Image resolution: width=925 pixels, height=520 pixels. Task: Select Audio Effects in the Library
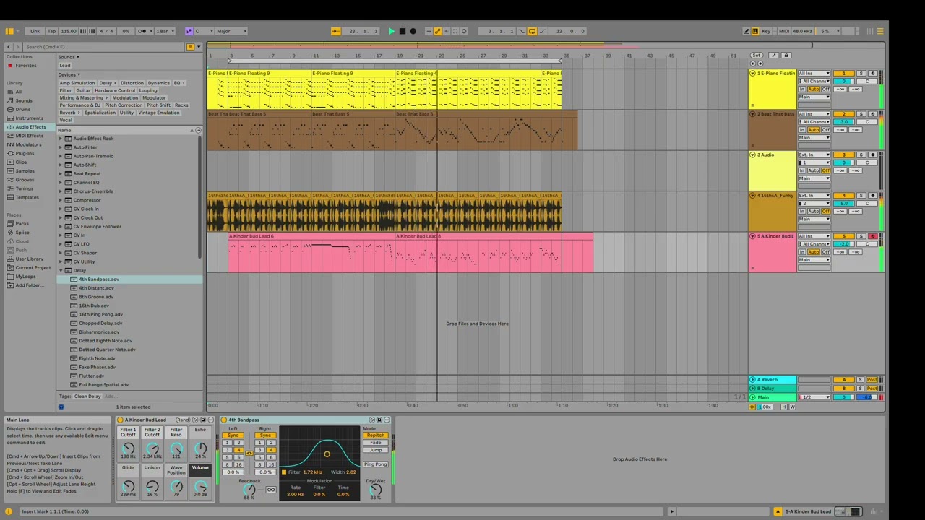pos(30,127)
